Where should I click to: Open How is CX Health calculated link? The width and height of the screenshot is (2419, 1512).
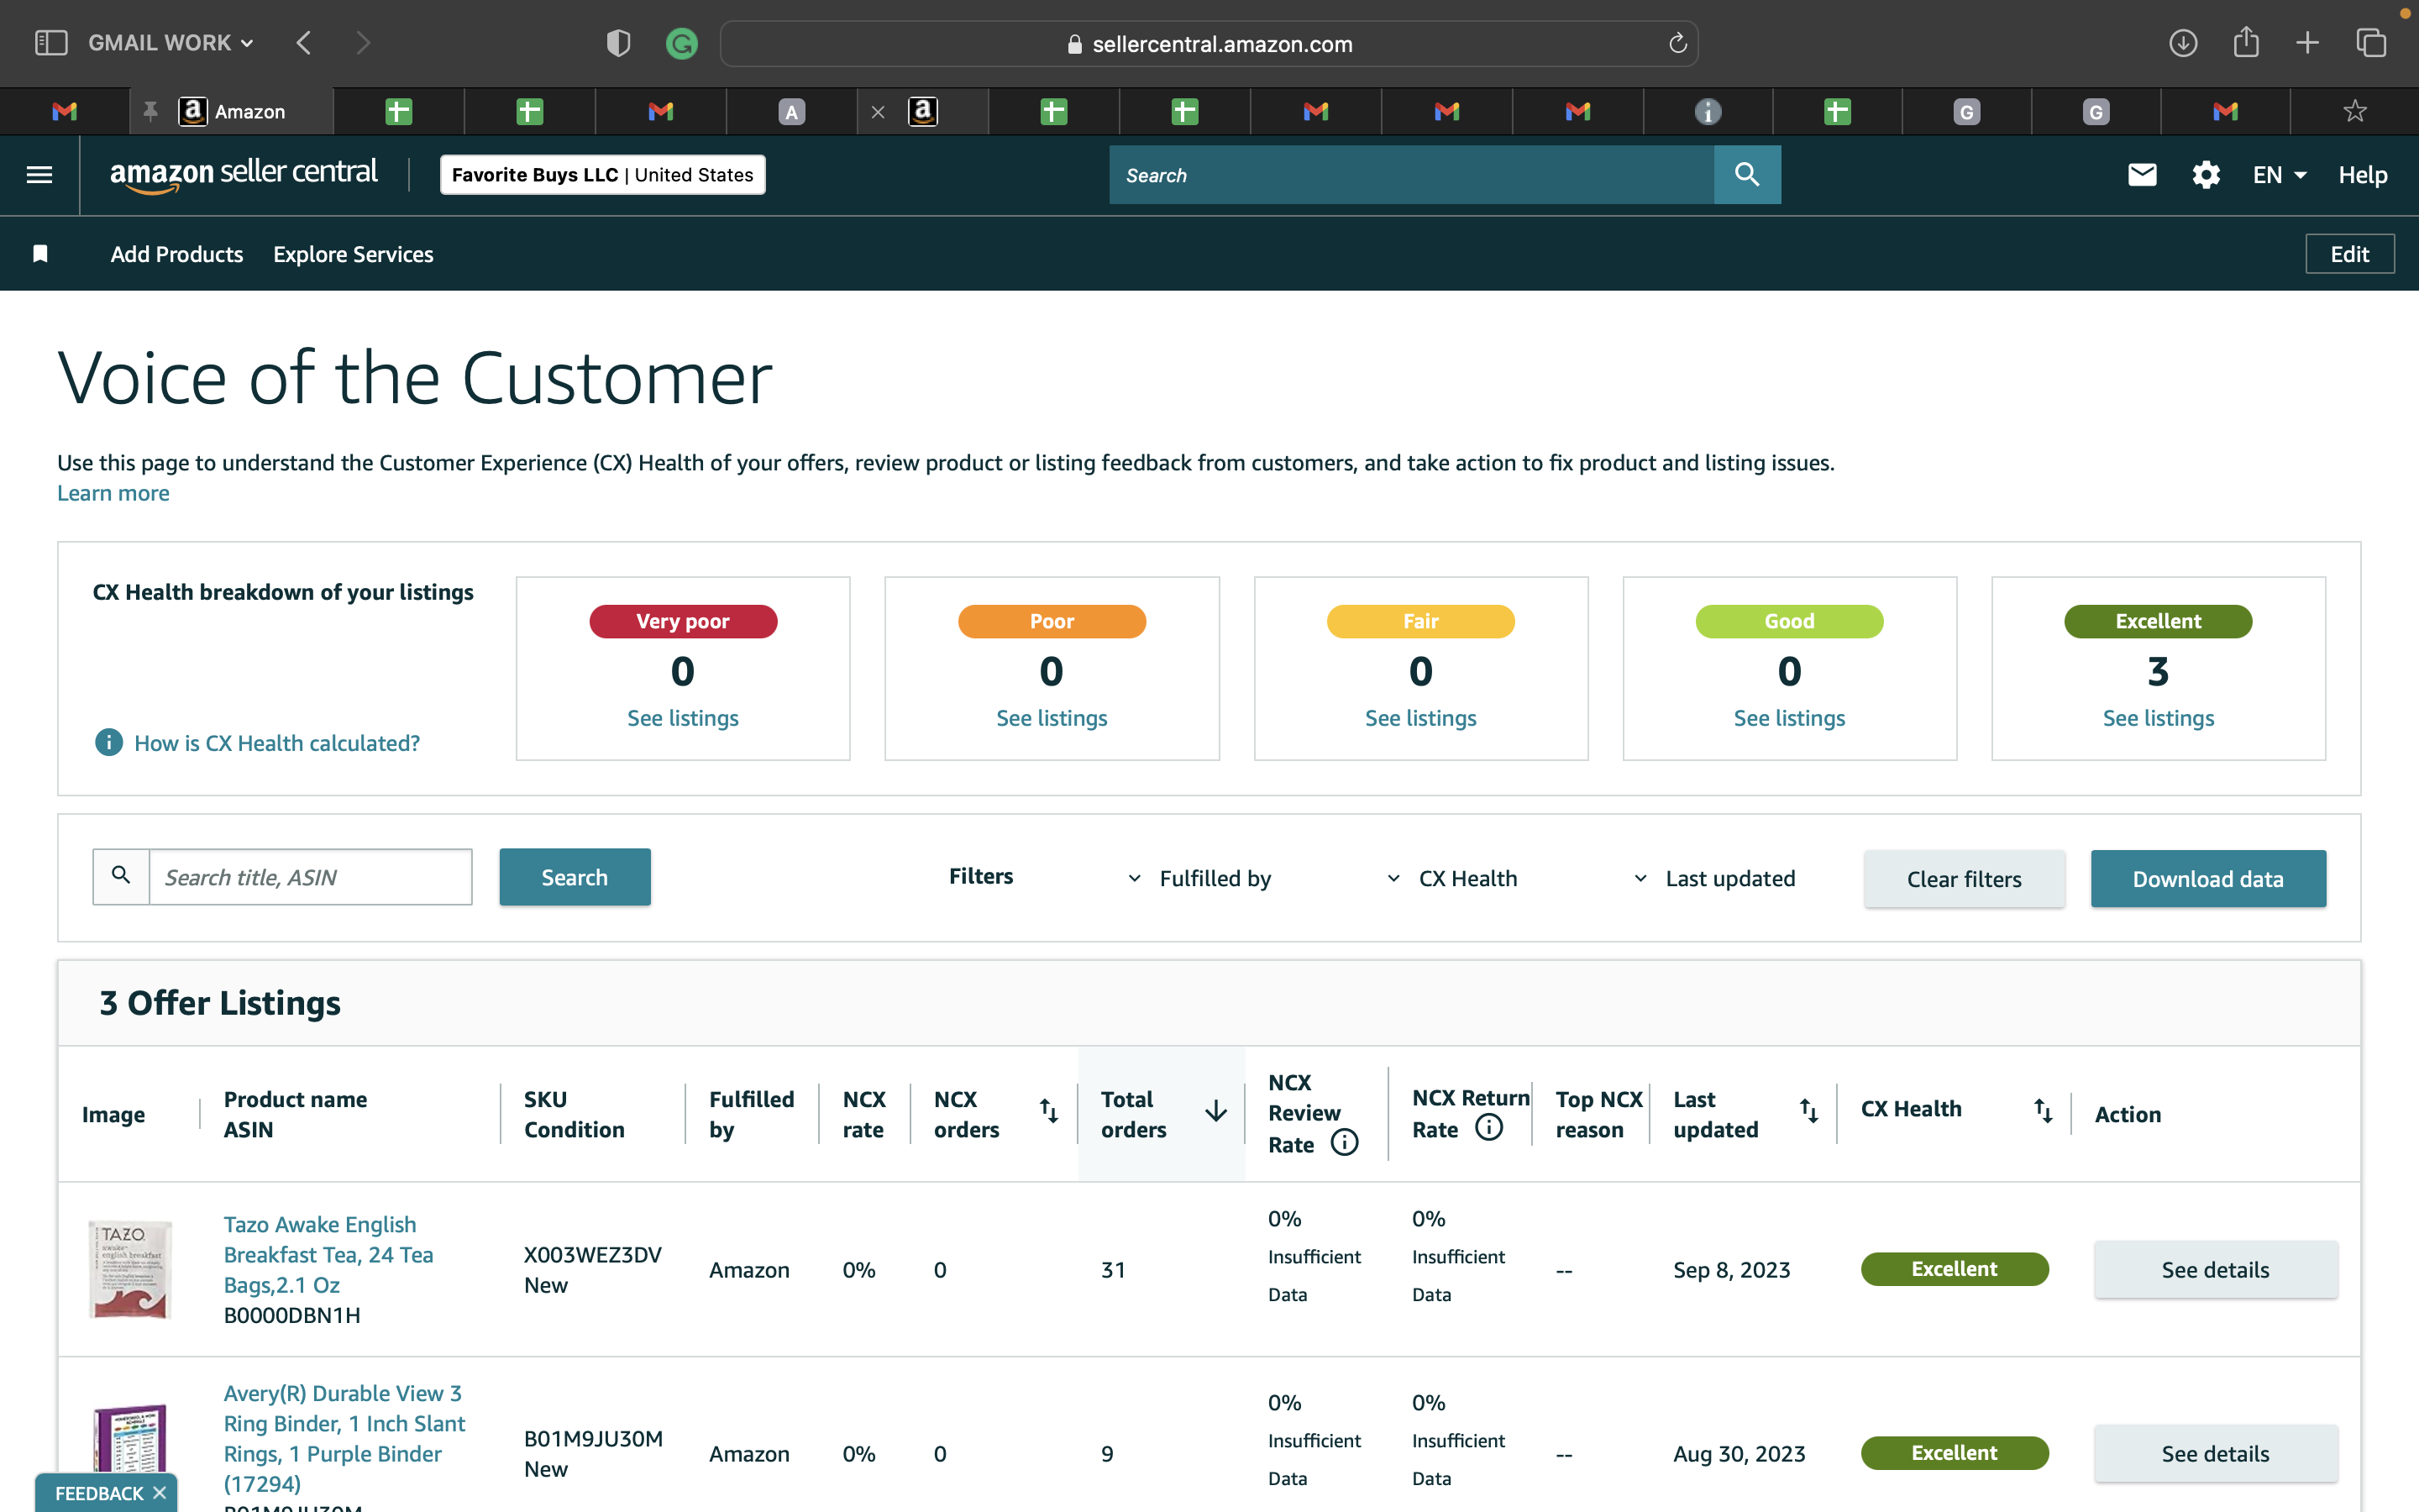tap(277, 743)
